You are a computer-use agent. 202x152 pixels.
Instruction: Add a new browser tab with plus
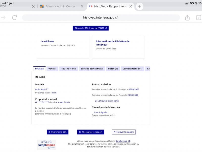click(x=140, y=6)
